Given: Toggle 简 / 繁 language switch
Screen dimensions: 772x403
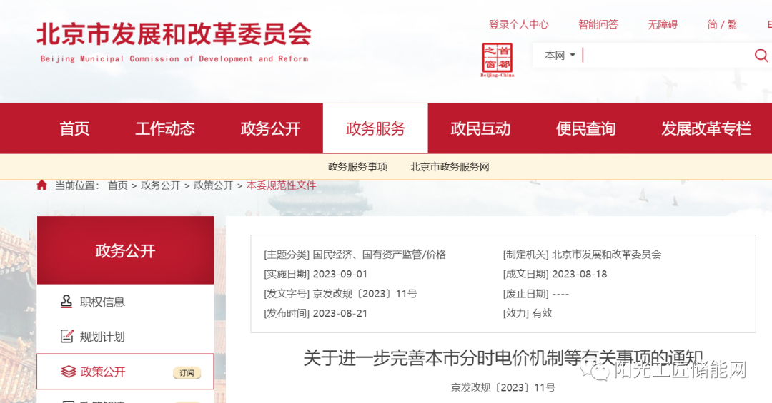Looking at the screenshot, I should point(722,24).
